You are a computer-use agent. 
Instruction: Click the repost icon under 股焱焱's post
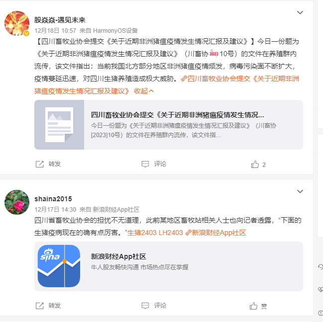pos(40,164)
